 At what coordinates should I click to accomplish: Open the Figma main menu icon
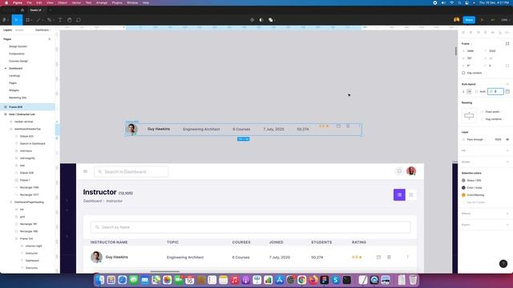5,20
